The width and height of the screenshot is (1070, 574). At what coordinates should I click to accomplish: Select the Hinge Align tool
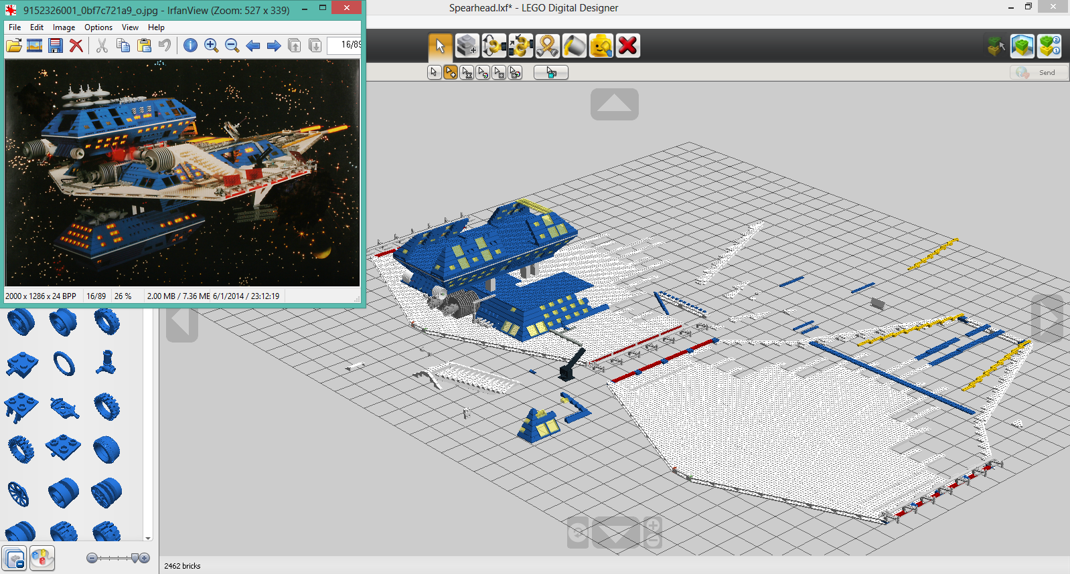(x=521, y=46)
